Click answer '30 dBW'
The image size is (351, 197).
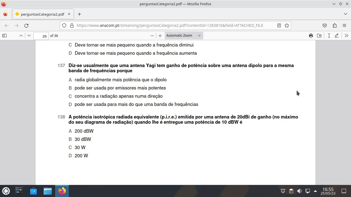click(x=83, y=139)
